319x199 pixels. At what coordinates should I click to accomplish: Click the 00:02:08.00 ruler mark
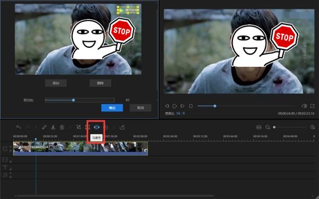click(140, 136)
